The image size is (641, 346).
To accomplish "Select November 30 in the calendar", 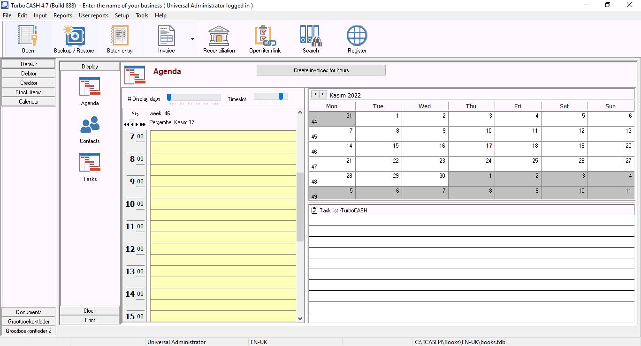I will click(x=425, y=179).
